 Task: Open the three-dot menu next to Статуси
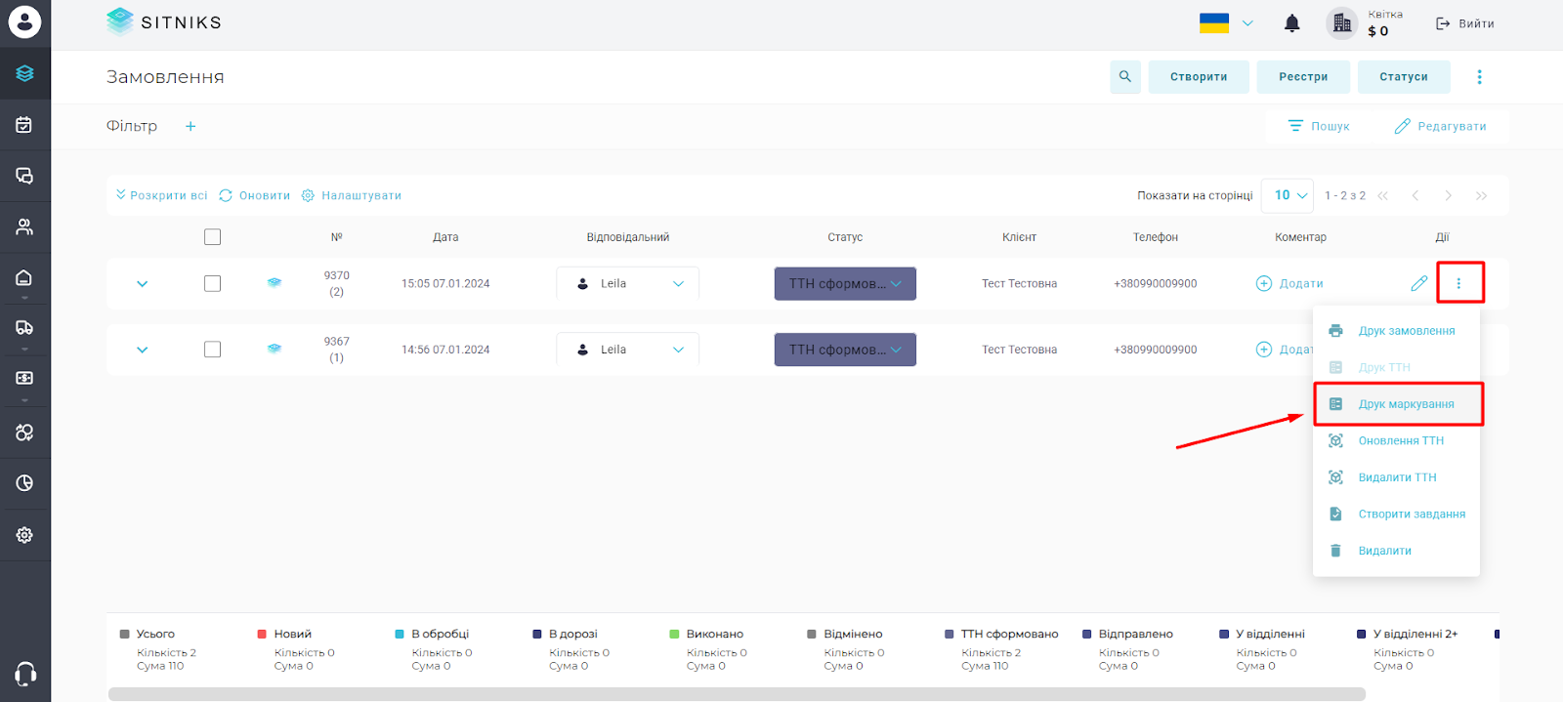click(1479, 76)
